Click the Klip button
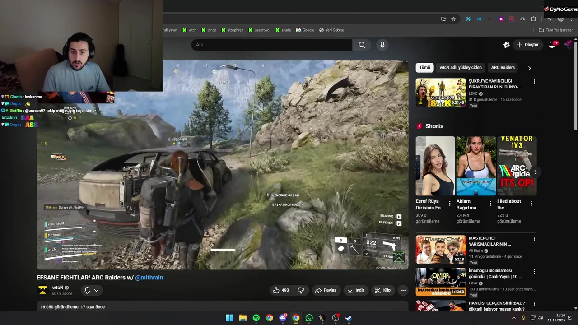 coord(382,290)
